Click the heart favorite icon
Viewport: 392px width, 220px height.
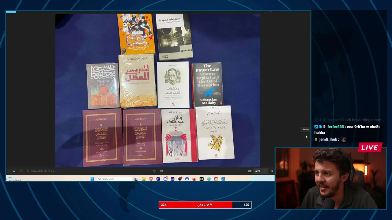click(14, 171)
